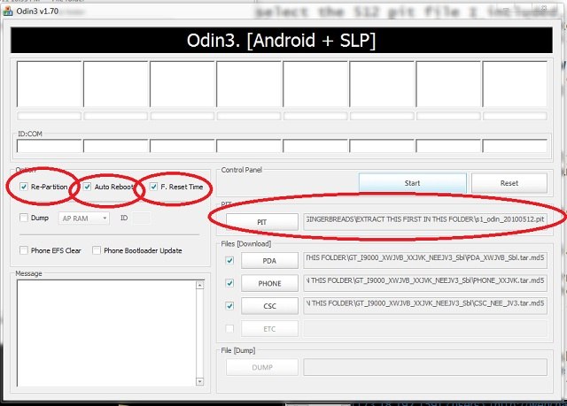This screenshot has width=567, height=406.
Task: Tick the ETC file checkbox
Action: pyautogui.click(x=229, y=328)
